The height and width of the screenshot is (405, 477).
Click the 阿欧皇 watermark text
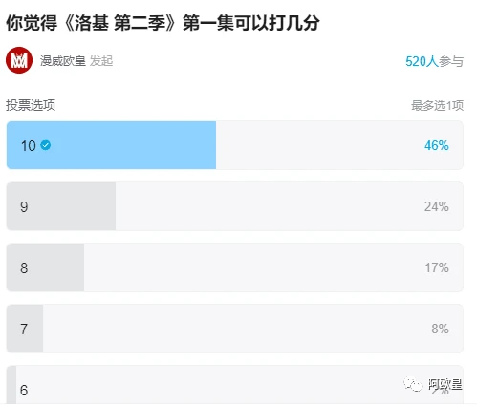click(x=444, y=384)
